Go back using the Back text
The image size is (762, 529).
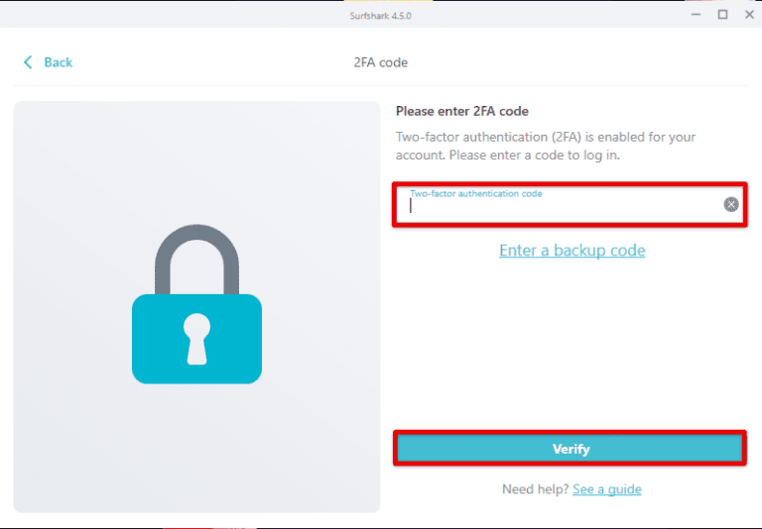[x=59, y=62]
